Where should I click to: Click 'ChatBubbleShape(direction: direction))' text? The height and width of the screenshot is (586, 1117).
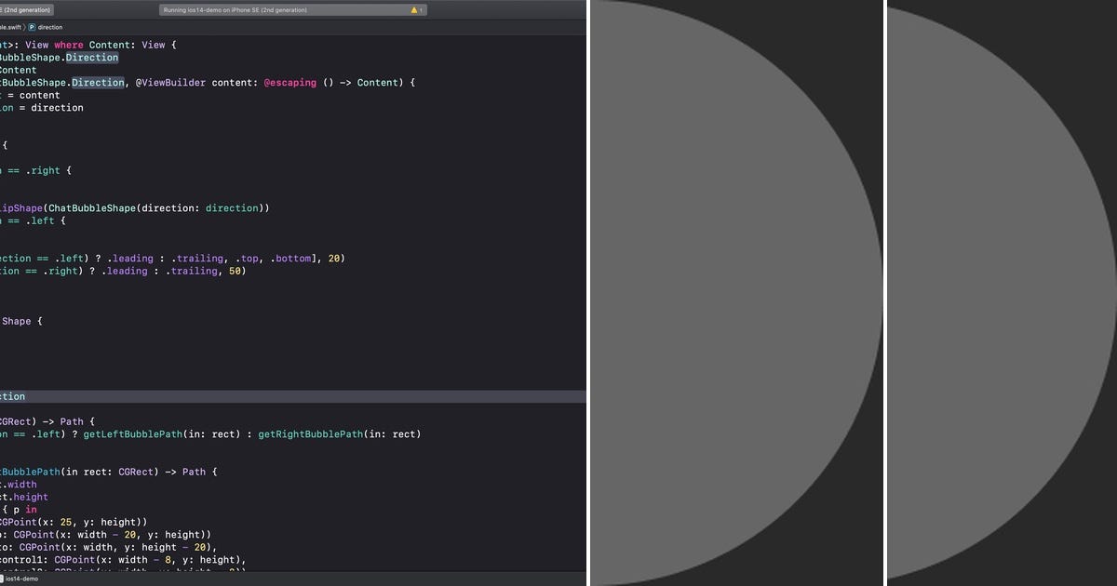pos(158,208)
